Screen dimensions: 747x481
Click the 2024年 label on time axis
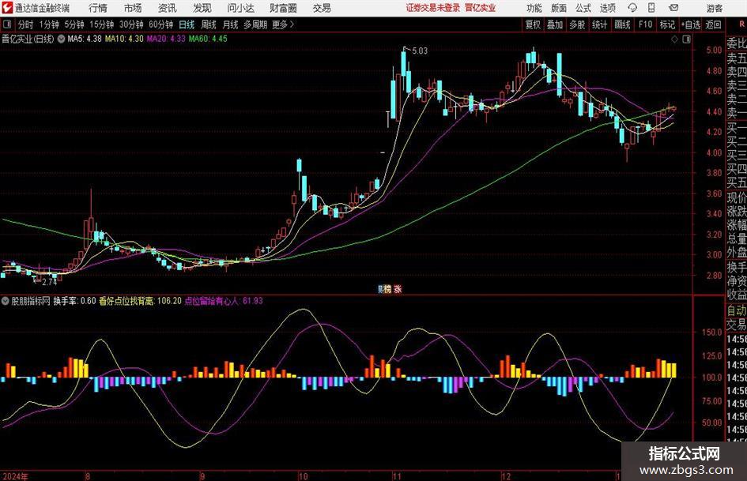tap(15, 476)
